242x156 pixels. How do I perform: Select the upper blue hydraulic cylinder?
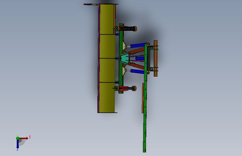[x=138, y=46]
